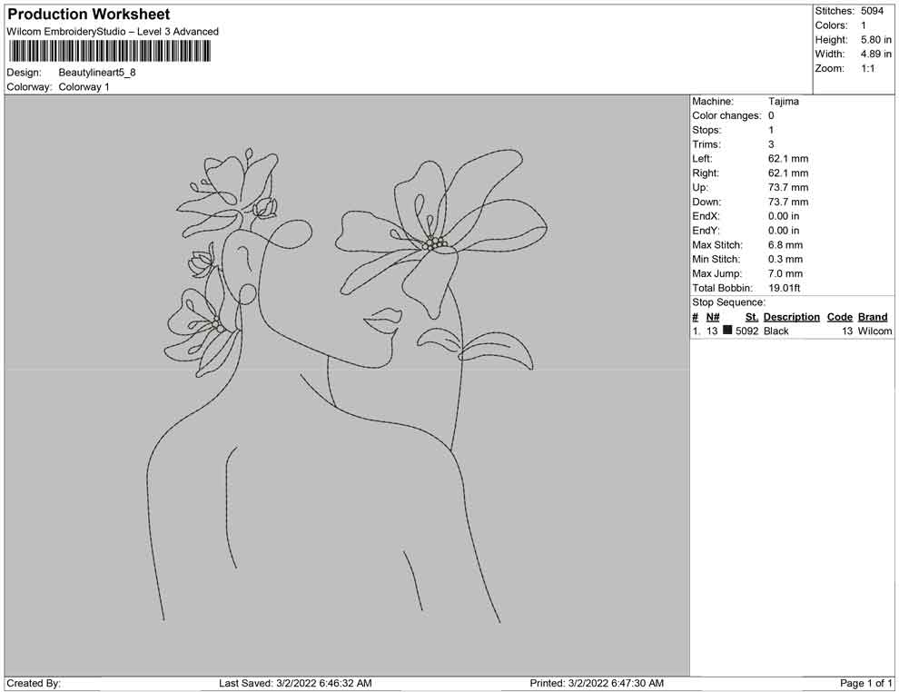
Task: Click the Production Worksheet title
Action: click(89, 15)
